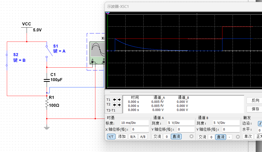Click the S2 label text
This screenshot has width=262, height=152.
tap(16, 54)
